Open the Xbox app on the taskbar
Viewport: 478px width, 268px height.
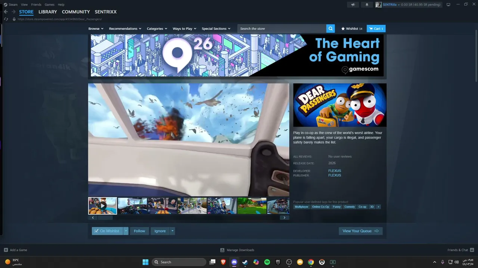(333, 262)
